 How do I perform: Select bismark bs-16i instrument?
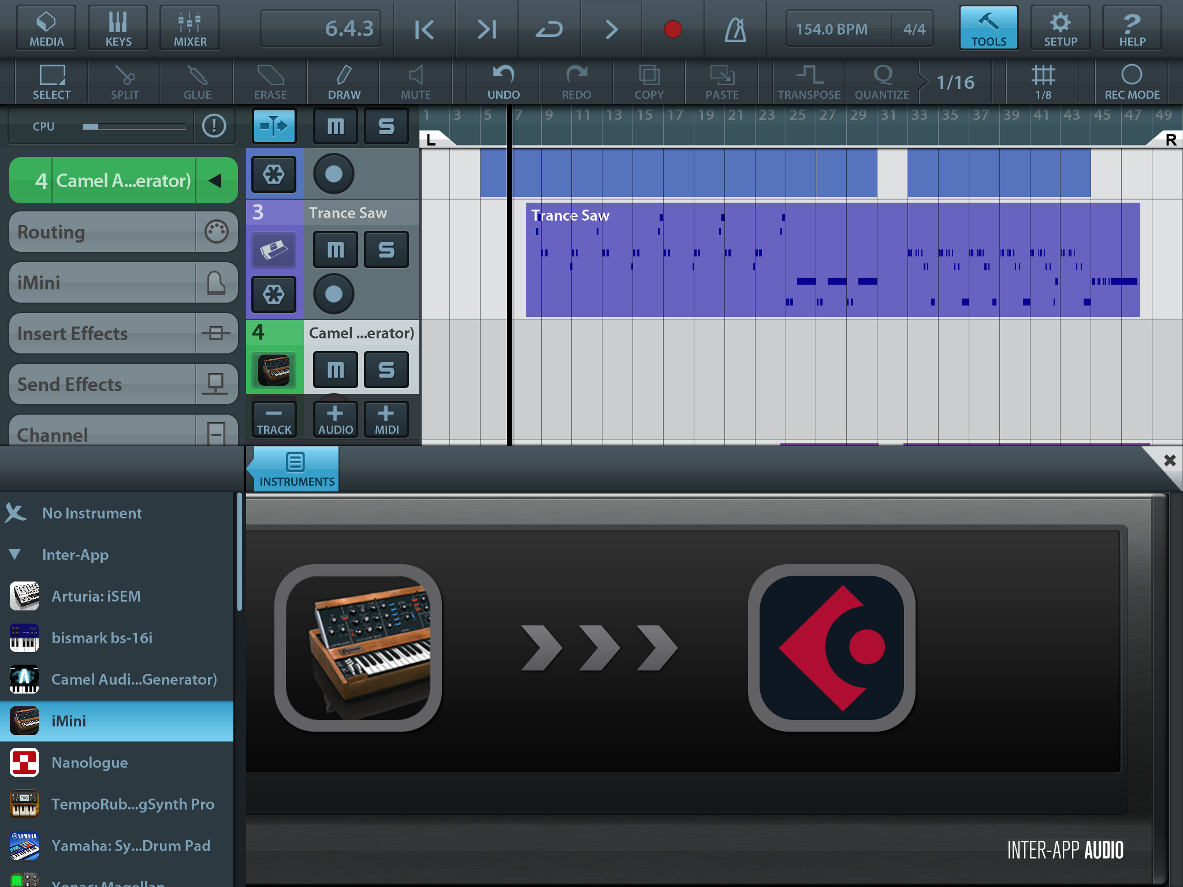pos(117,638)
